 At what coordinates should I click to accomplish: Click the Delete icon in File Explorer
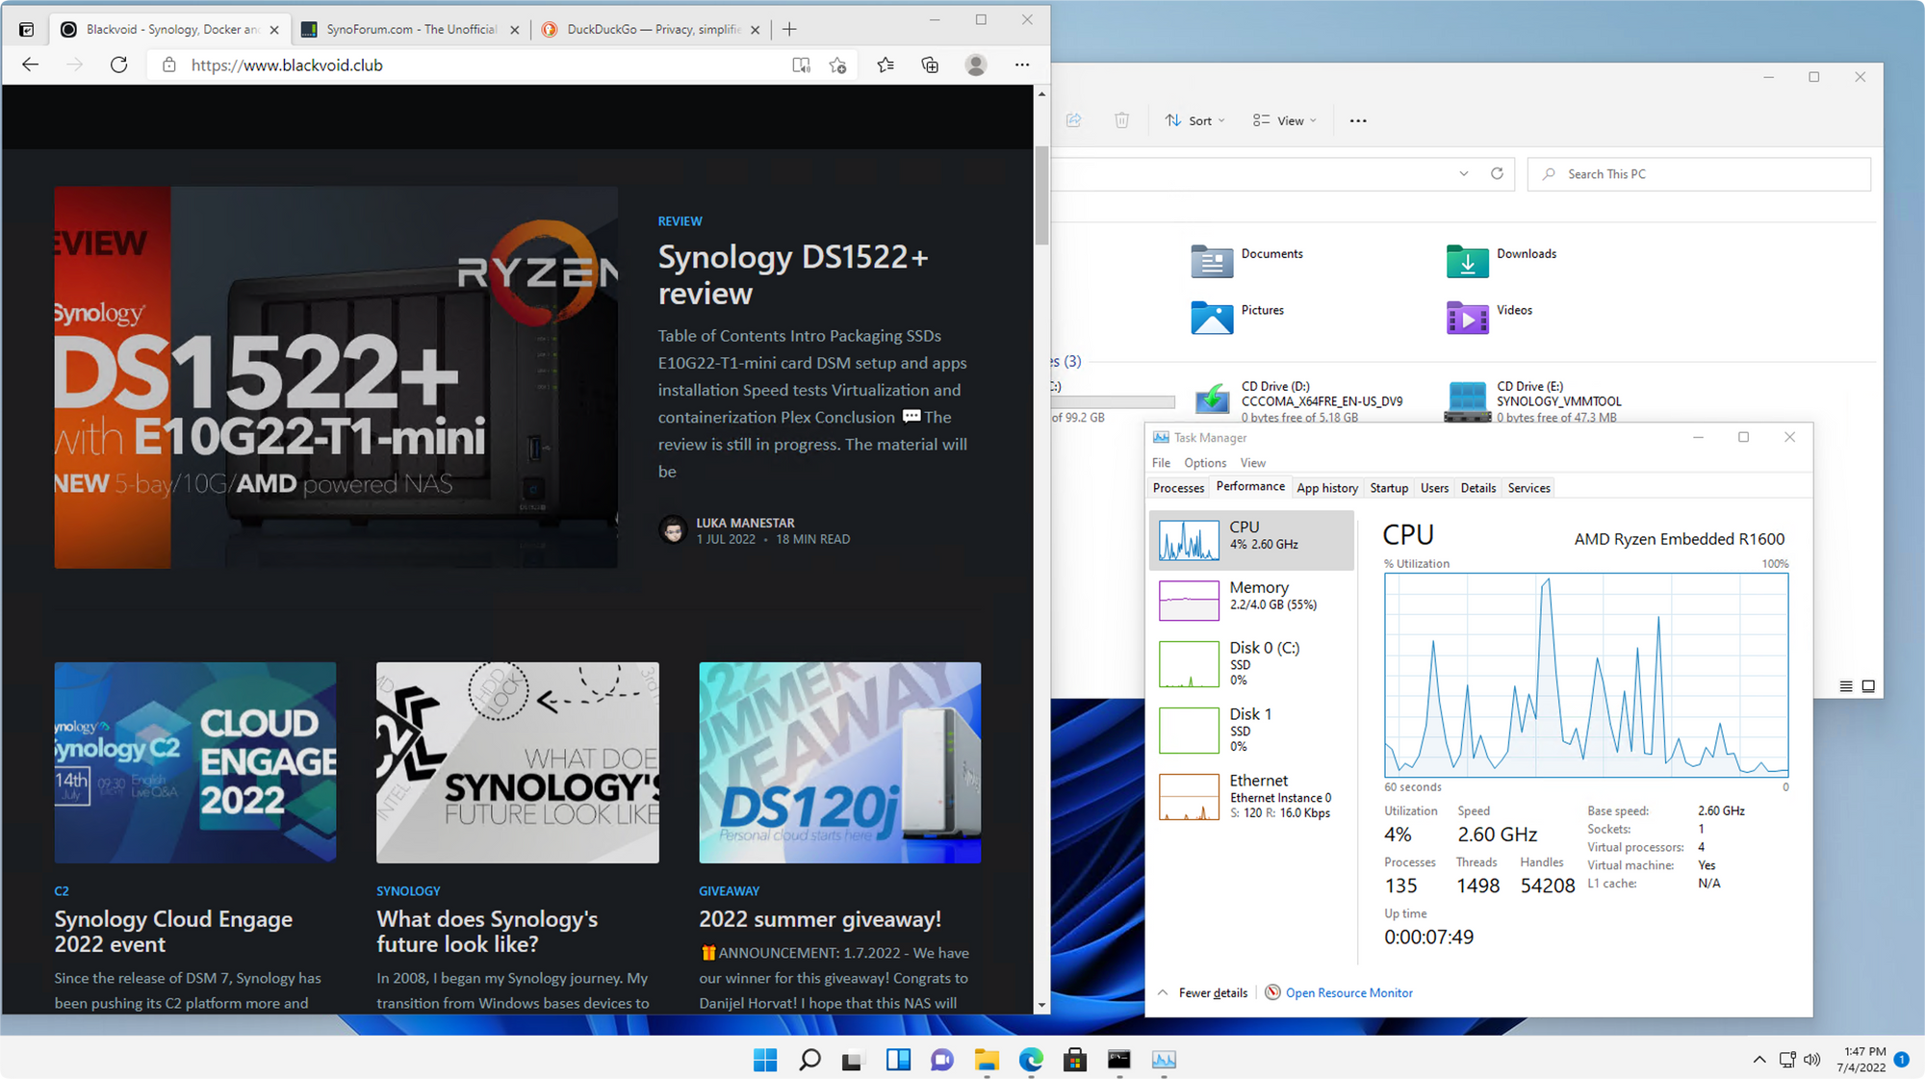click(x=1121, y=120)
